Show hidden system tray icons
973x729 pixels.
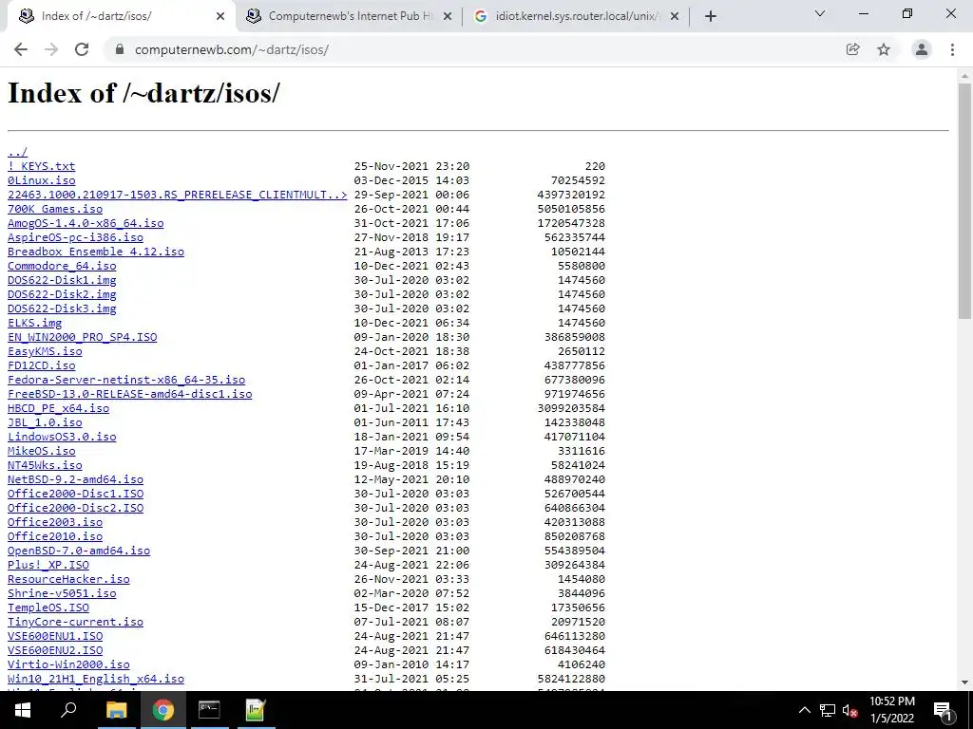click(804, 710)
